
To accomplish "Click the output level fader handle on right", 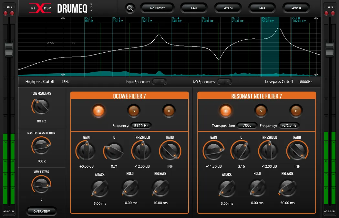I will pyautogui.click(x=330, y=50).
